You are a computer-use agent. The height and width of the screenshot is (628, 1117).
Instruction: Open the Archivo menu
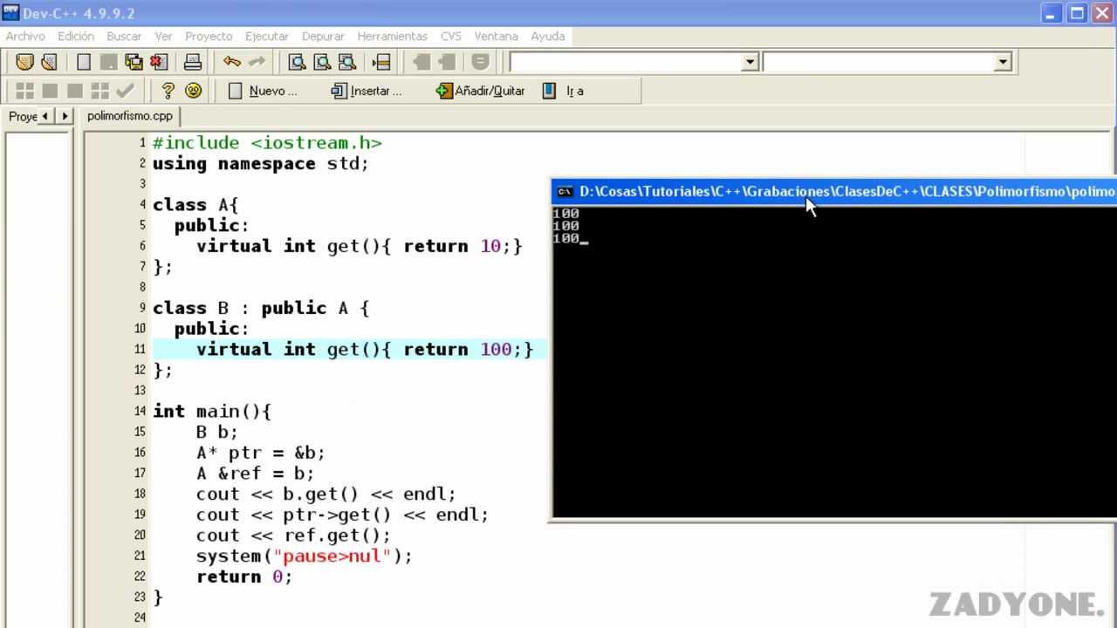point(25,36)
